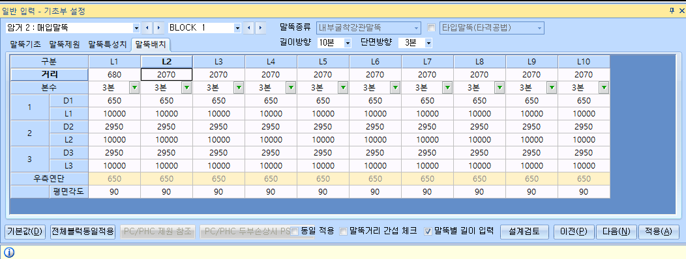
Task: Click the PC/PHC 제원 참조 button
Action: pos(158,232)
